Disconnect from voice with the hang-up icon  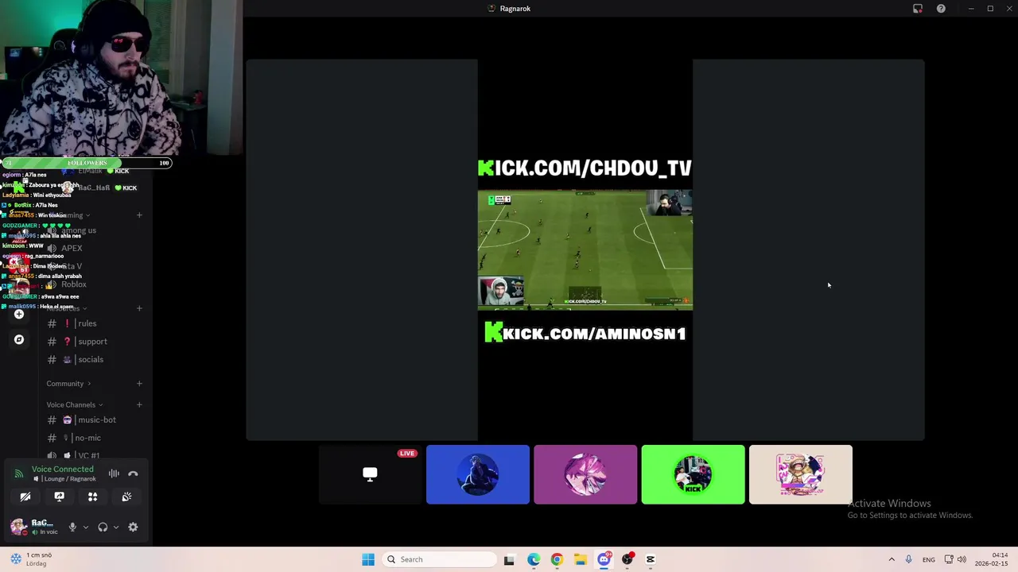click(133, 473)
